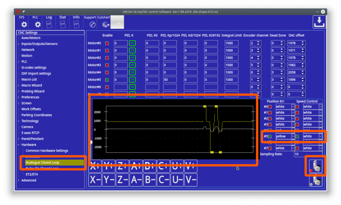
Task: Click the save/download icon at top right
Action: tap(319, 22)
